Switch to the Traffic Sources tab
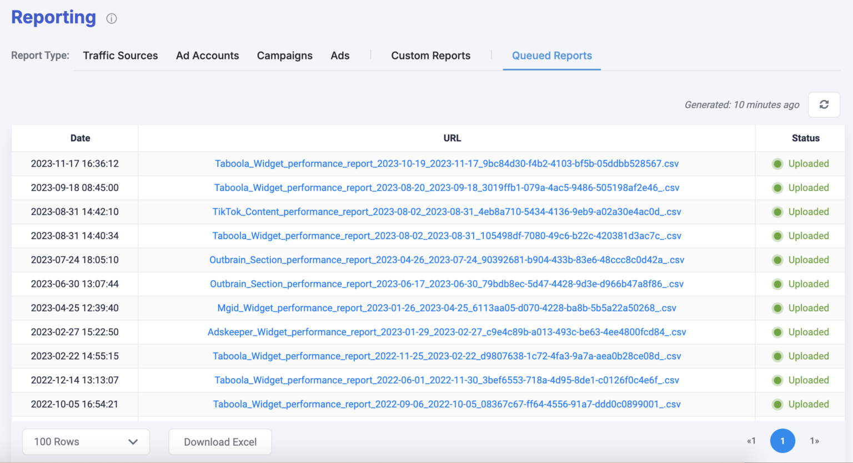Screen dimensions: 853x463 click(120, 56)
